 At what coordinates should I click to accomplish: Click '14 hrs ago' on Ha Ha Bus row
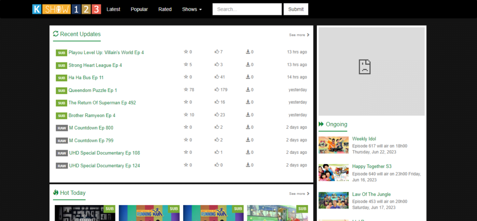297,77
